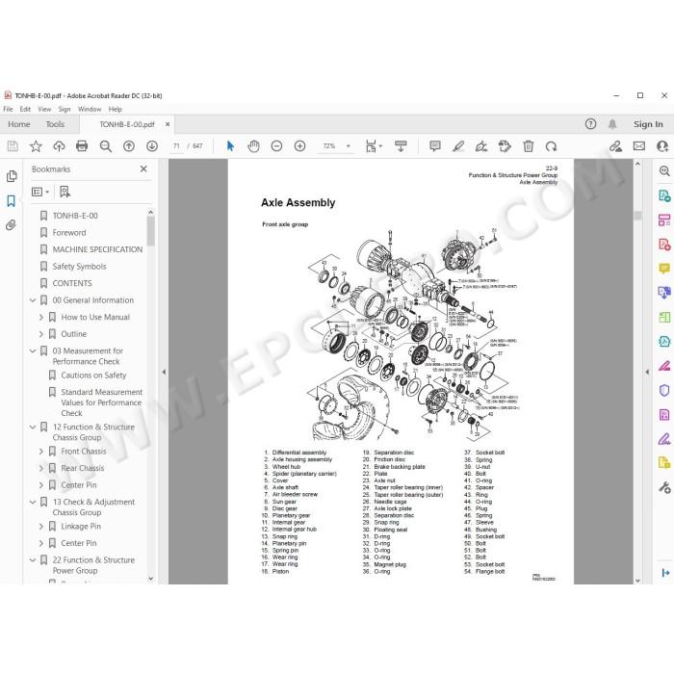Collapse 03 Measurement for Performance Check
Image resolution: width=674 pixels, height=674 pixels.
click(33, 351)
